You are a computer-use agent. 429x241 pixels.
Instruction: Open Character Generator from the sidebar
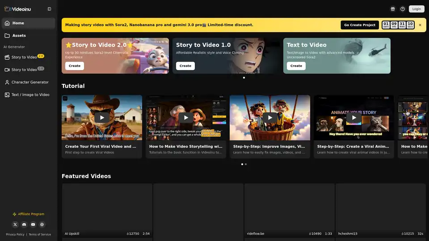coord(30,82)
